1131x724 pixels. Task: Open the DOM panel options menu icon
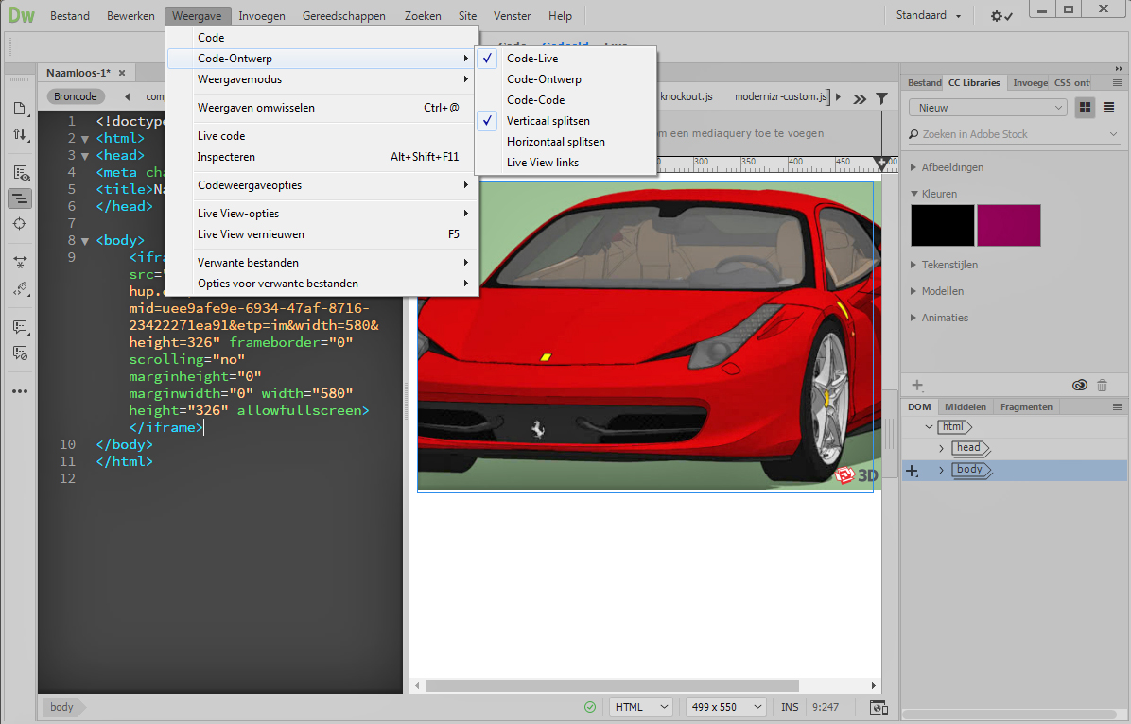click(1118, 406)
